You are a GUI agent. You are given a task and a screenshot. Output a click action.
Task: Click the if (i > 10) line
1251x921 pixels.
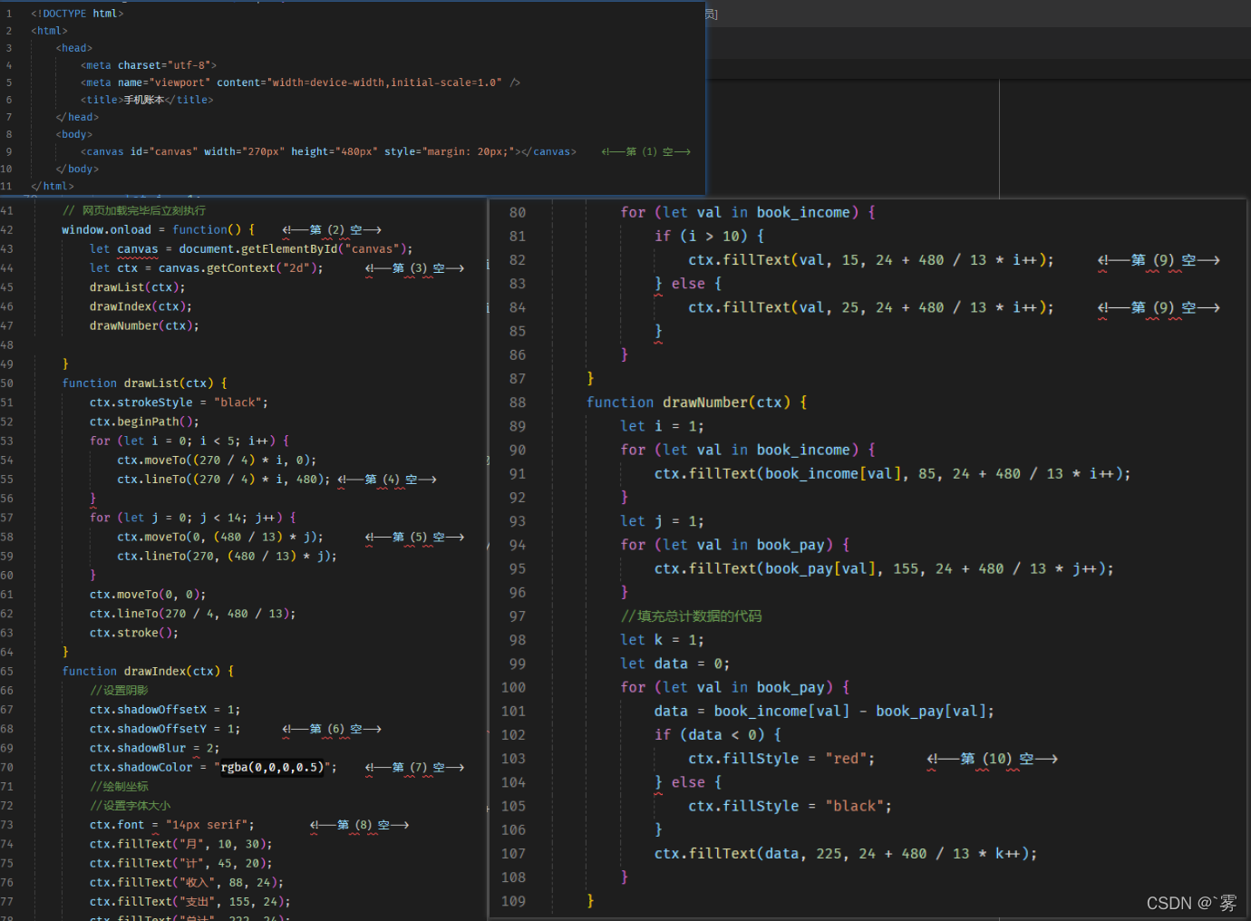709,236
